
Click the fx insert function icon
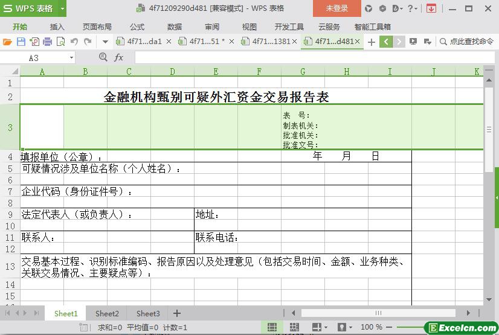118,57
